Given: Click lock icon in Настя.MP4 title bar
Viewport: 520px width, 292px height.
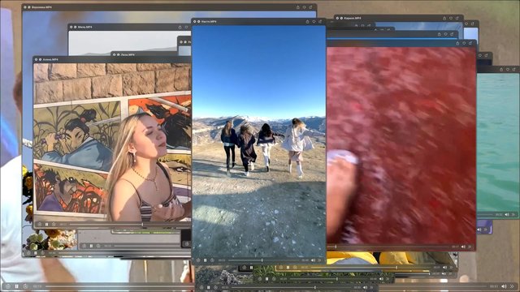Looking at the screenshot, I should coord(307,22).
